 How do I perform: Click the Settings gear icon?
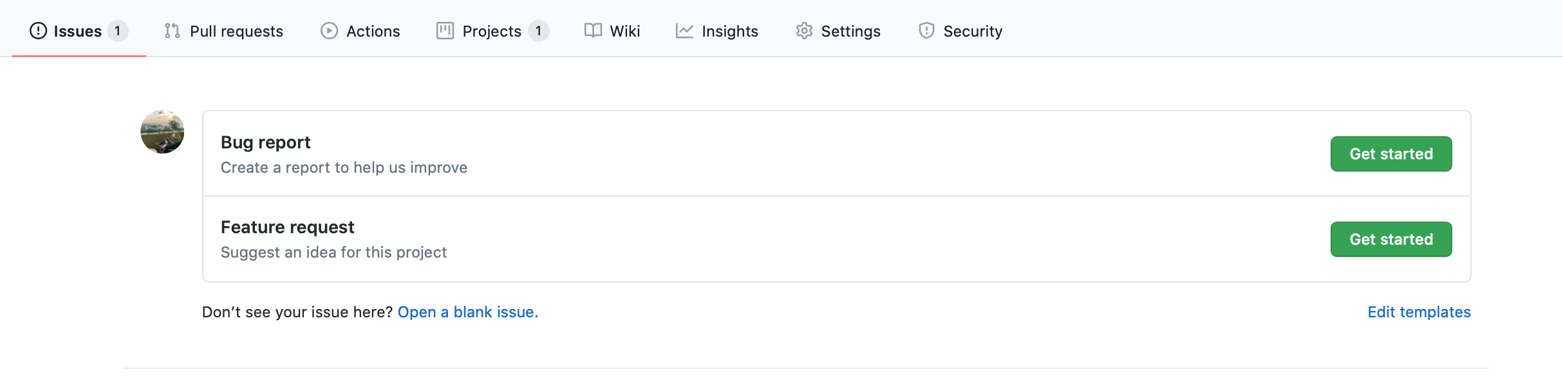coord(804,31)
